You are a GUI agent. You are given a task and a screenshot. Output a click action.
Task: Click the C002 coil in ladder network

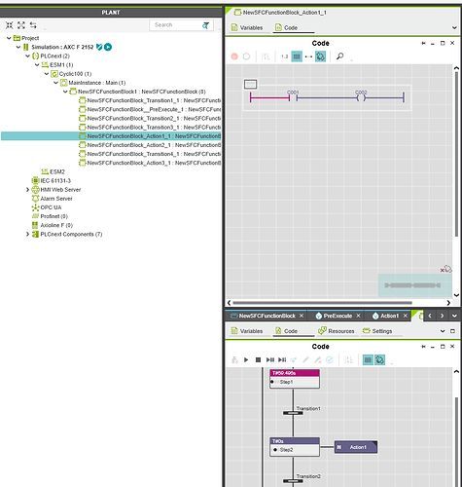coord(361,96)
